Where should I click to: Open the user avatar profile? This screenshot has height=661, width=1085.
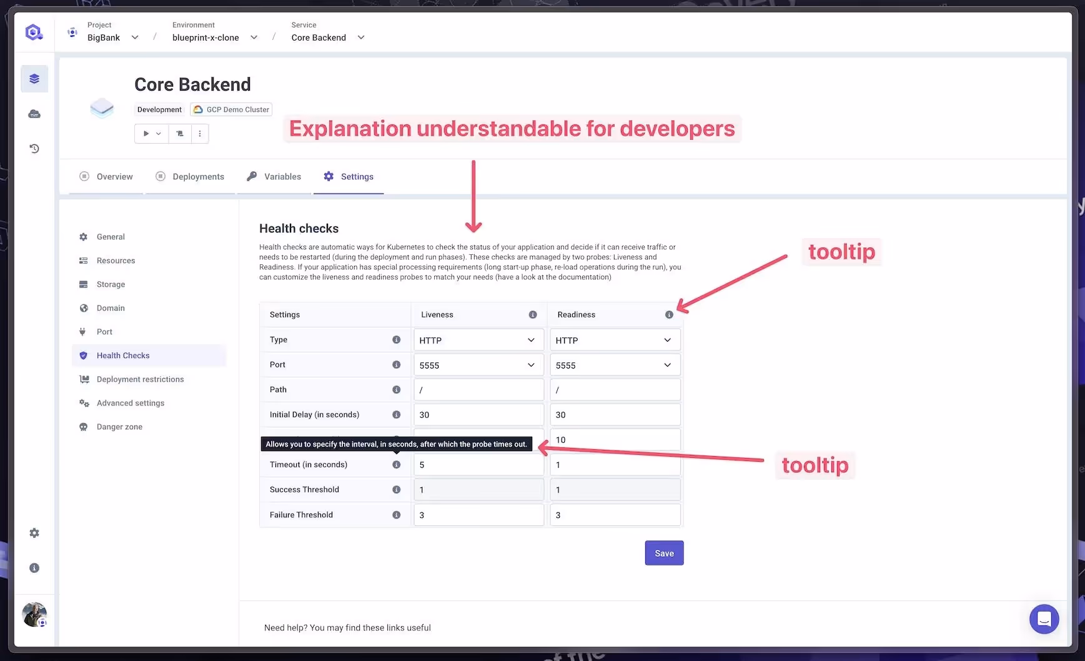(34, 614)
